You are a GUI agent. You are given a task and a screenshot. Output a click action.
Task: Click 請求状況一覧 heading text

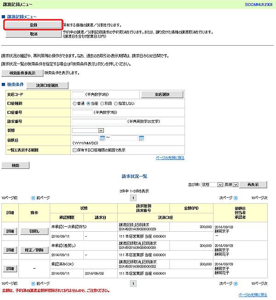point(134,176)
